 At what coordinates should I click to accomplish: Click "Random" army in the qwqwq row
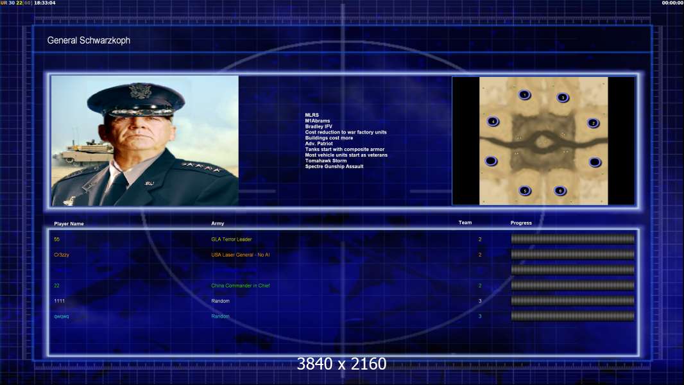tap(220, 316)
